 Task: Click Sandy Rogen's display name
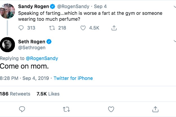click(x=33, y=6)
